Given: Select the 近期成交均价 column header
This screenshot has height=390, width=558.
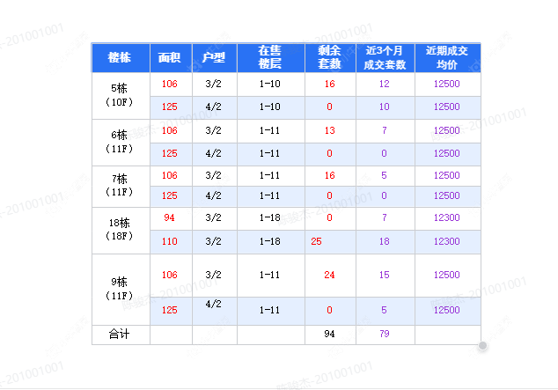Looking at the screenshot, I should tap(447, 58).
